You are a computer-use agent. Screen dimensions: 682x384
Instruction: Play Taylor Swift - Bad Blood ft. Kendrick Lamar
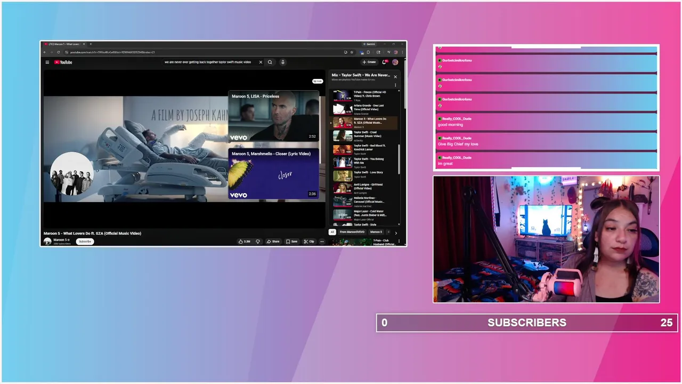364,149
